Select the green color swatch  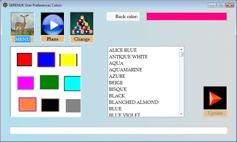[x=49, y=82]
